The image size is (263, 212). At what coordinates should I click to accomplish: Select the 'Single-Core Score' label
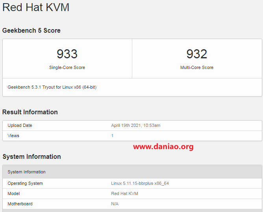click(x=67, y=67)
